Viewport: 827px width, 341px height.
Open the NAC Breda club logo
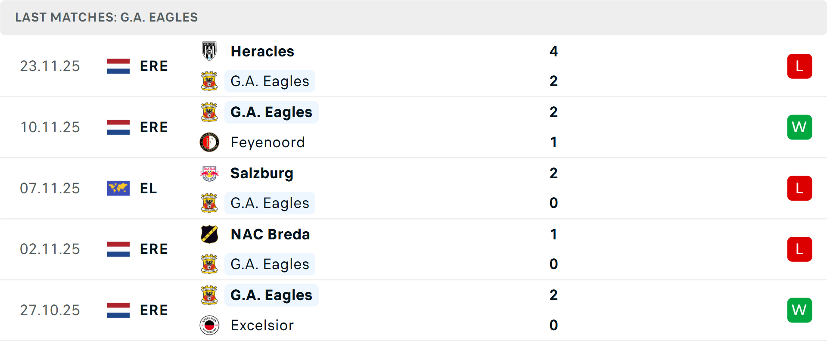[210, 234]
